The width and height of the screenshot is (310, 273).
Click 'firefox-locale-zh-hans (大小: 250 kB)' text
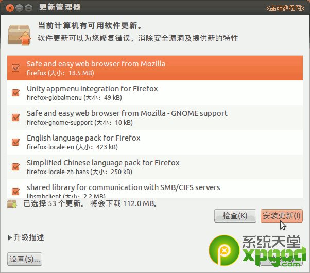click(79, 172)
